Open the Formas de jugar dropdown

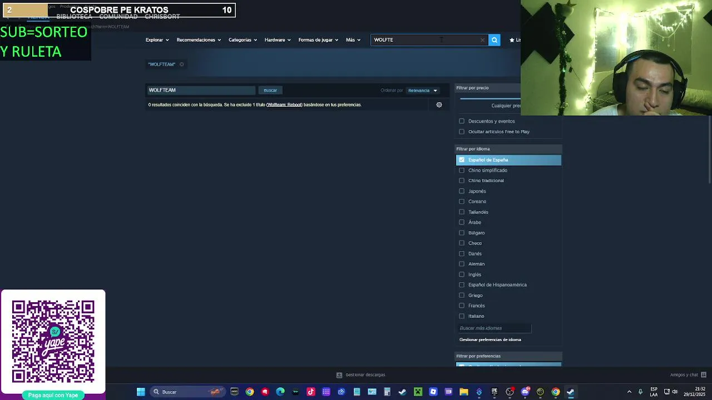318,40
